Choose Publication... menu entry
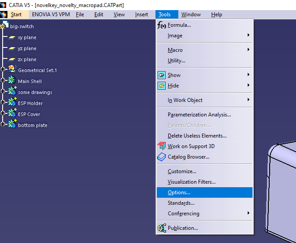Screen dimensions: 296x243 click(x=205, y=228)
